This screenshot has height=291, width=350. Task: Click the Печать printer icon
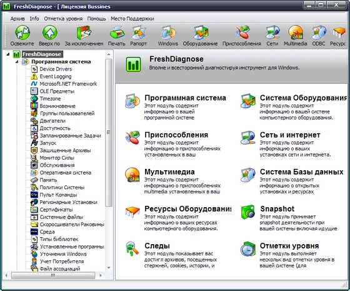click(x=117, y=33)
